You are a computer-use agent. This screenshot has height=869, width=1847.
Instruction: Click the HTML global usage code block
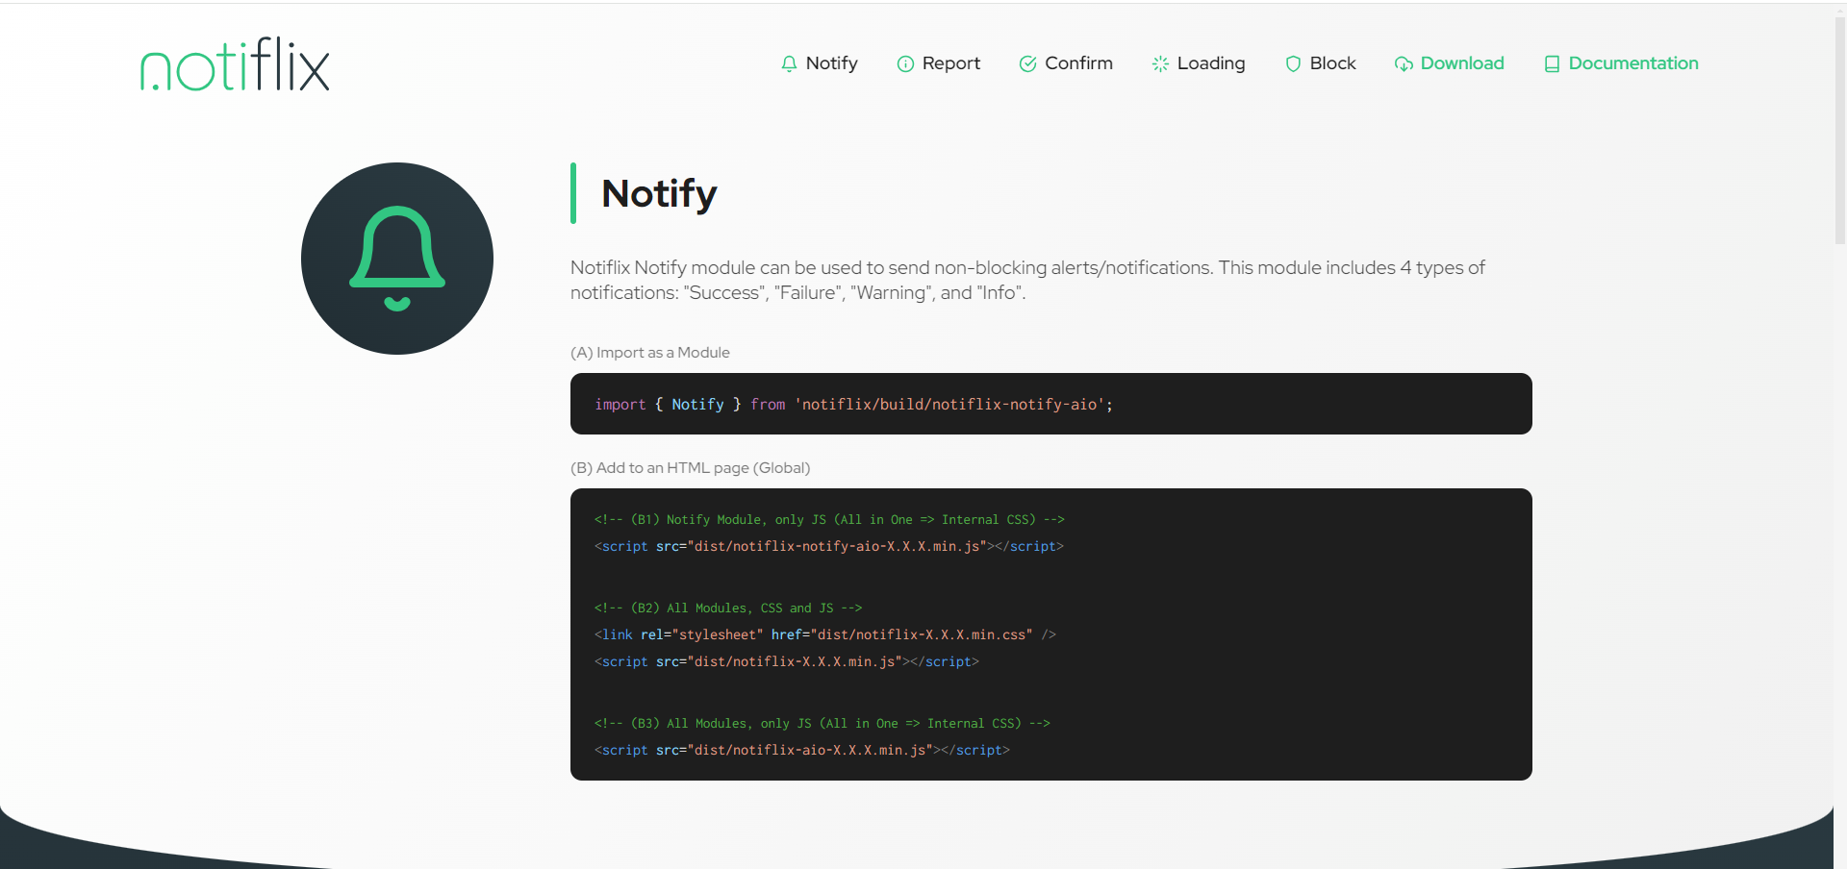[1050, 634]
